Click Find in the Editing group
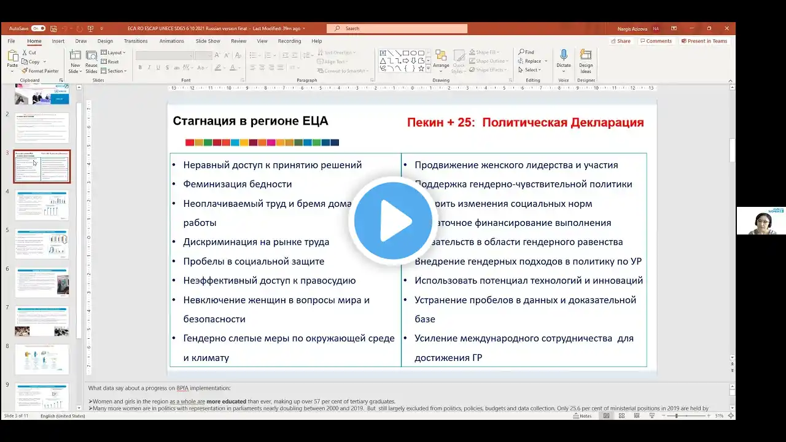This screenshot has width=786, height=442. click(526, 52)
